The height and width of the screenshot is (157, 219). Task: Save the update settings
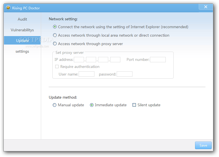click(x=203, y=145)
